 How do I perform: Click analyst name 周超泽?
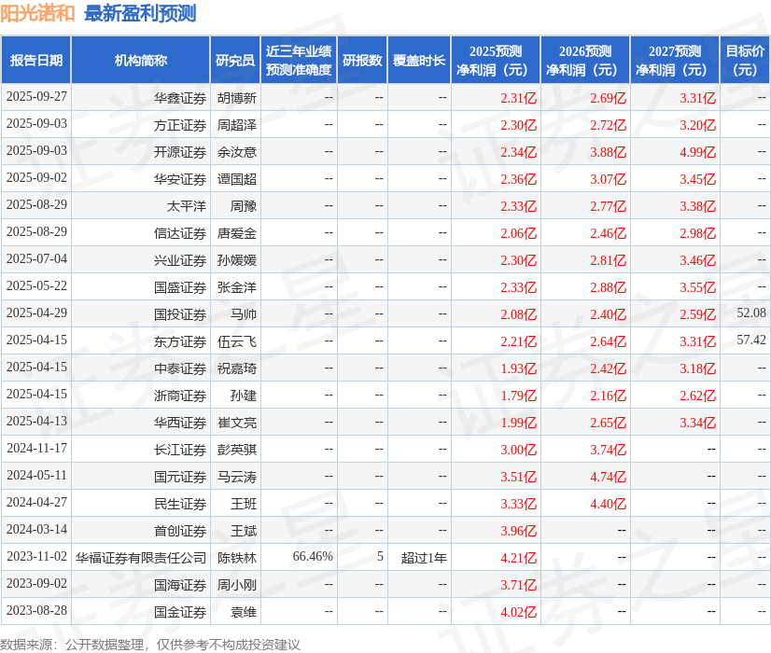[x=237, y=125]
